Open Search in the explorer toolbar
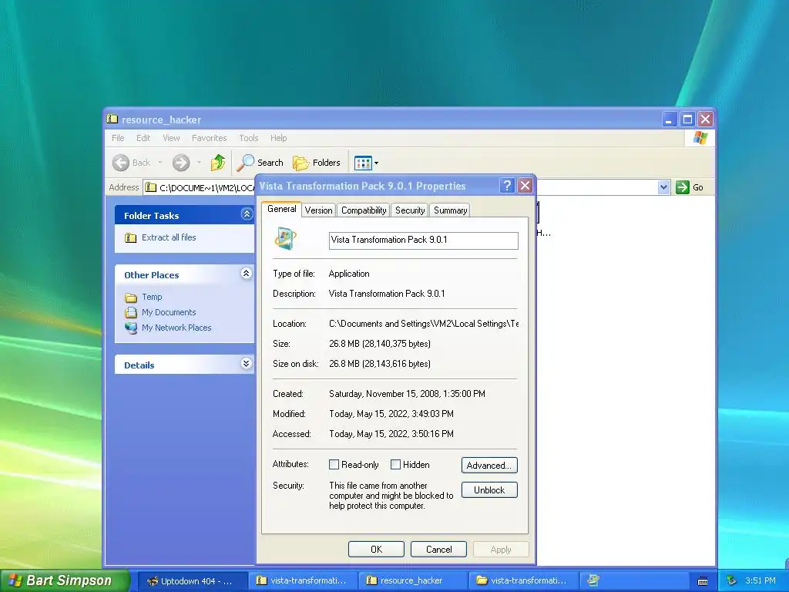The image size is (789, 592). (x=260, y=163)
